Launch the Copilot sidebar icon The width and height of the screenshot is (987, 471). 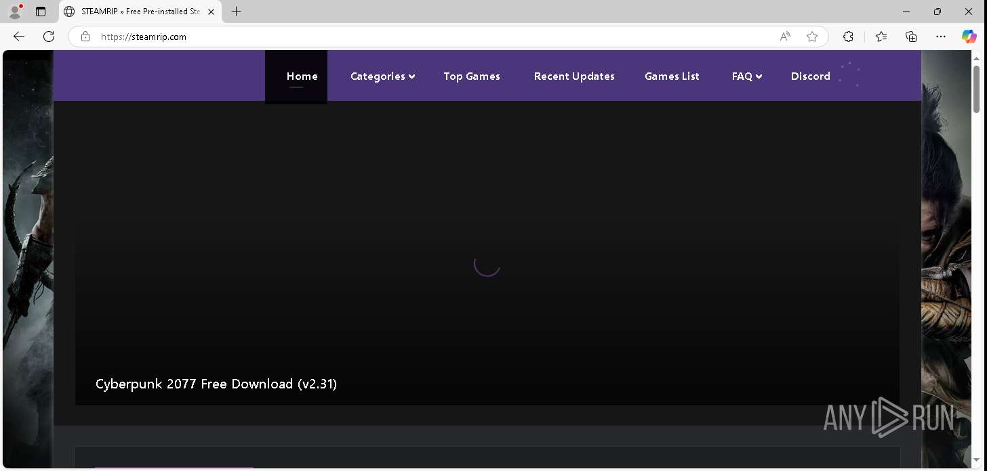point(969,37)
